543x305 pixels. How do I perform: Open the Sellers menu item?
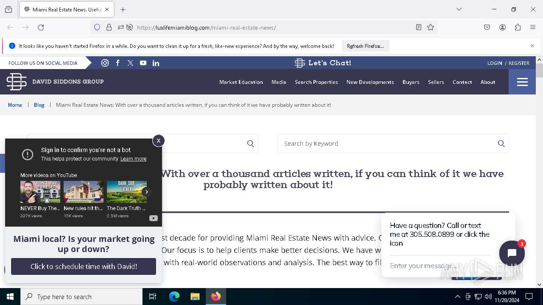(436, 82)
